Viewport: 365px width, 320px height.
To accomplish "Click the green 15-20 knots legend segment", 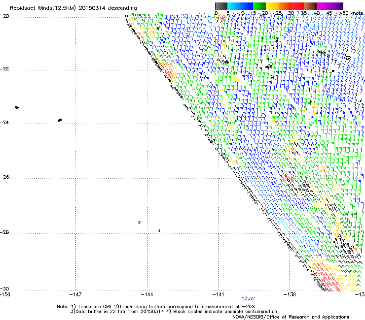I will point(259,6).
